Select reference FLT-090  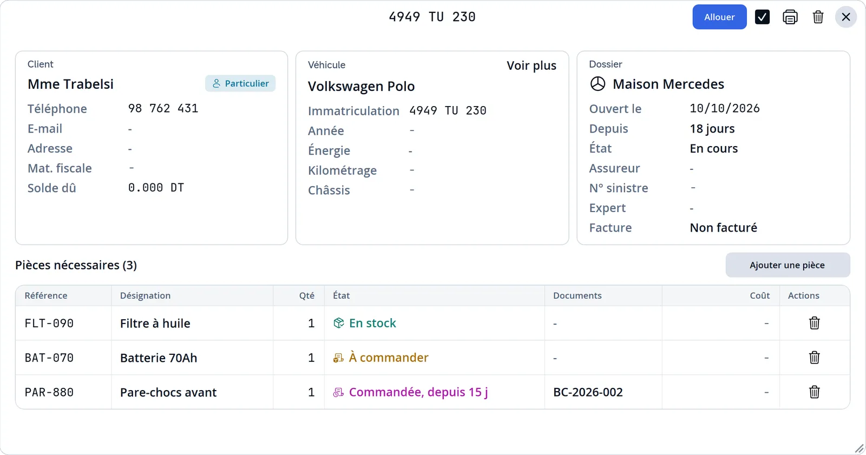(x=49, y=323)
